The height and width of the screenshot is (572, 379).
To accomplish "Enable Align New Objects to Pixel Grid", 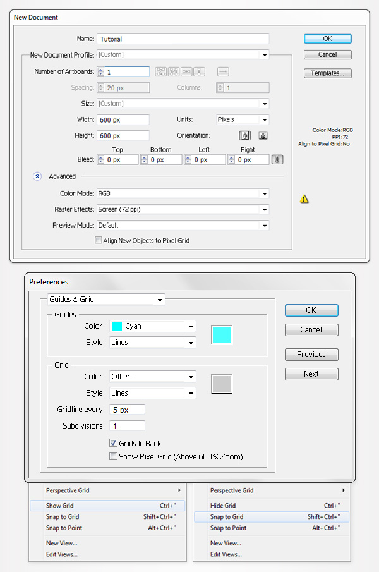I will [98, 240].
